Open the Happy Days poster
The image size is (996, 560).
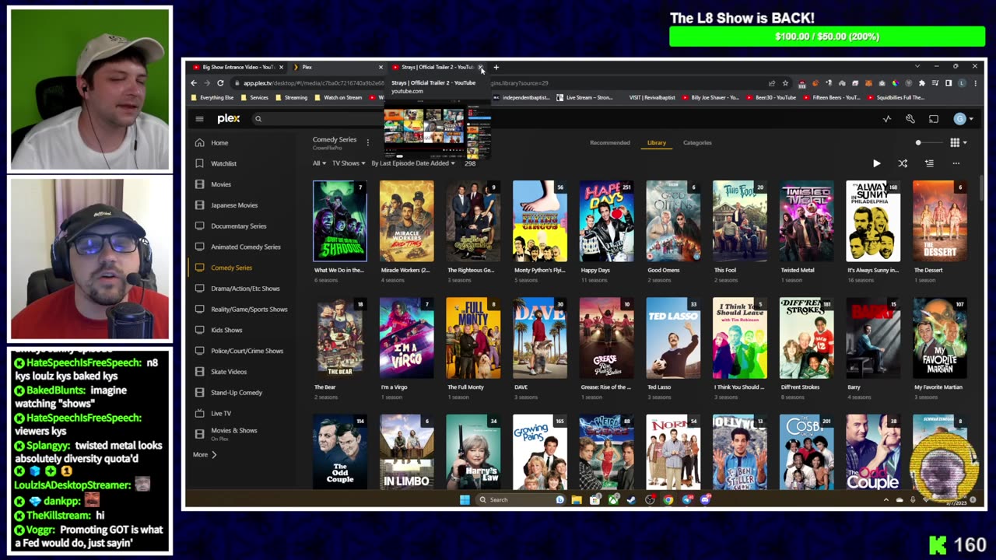point(606,222)
